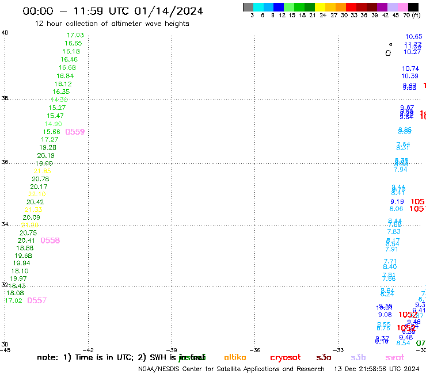This screenshot has height=374, width=426.
Task: Click the wave height value 15.27
Action: click(57, 108)
